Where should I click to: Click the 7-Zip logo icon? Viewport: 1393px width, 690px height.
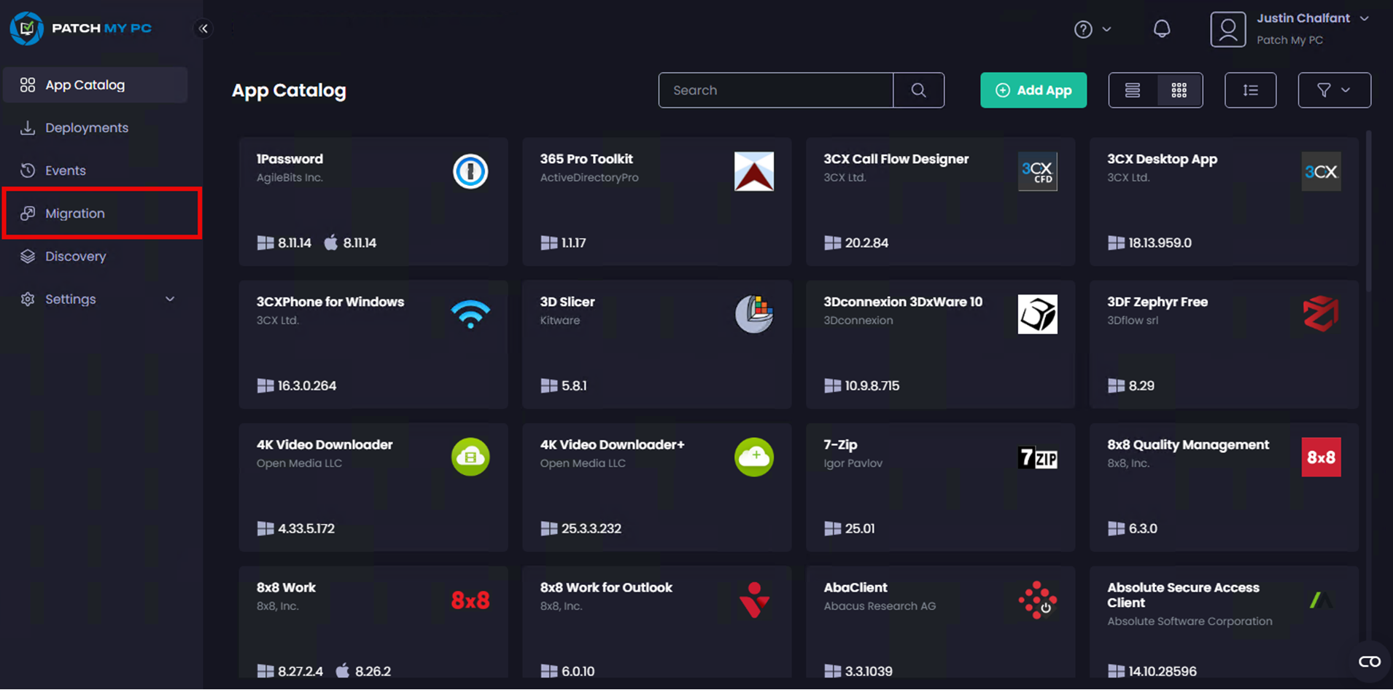(1037, 458)
